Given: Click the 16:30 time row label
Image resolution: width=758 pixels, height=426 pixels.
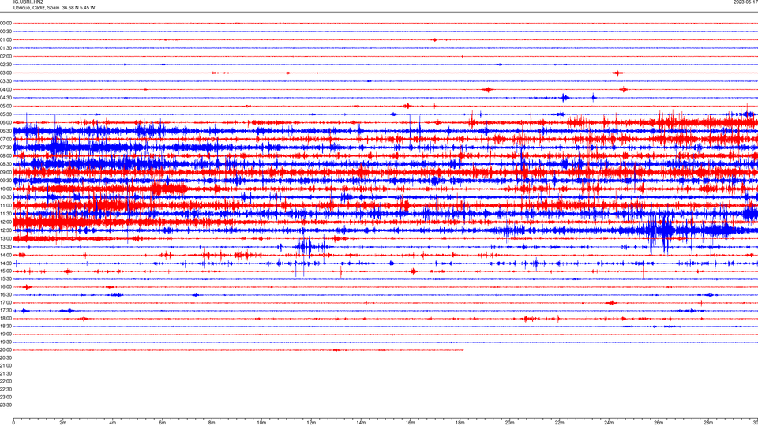Looking at the screenshot, I should [x=6, y=294].
